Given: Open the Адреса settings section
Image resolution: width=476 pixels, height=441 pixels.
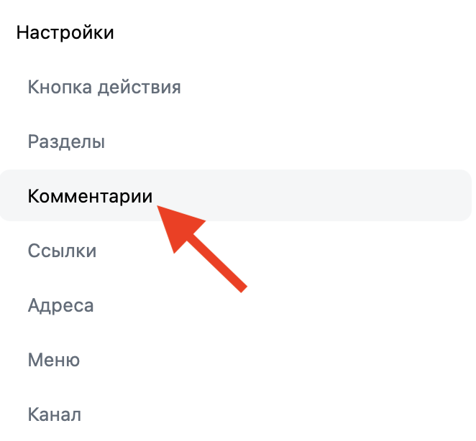Looking at the screenshot, I should tap(60, 305).
